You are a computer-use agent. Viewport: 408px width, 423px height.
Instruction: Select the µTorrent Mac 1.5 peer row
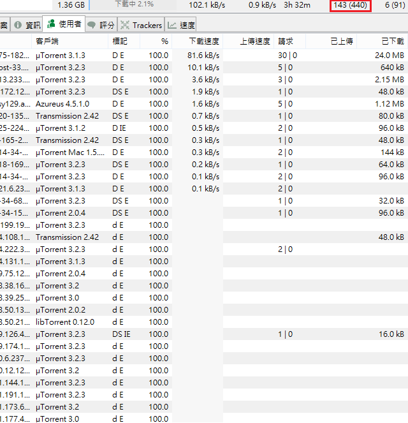pos(204,152)
